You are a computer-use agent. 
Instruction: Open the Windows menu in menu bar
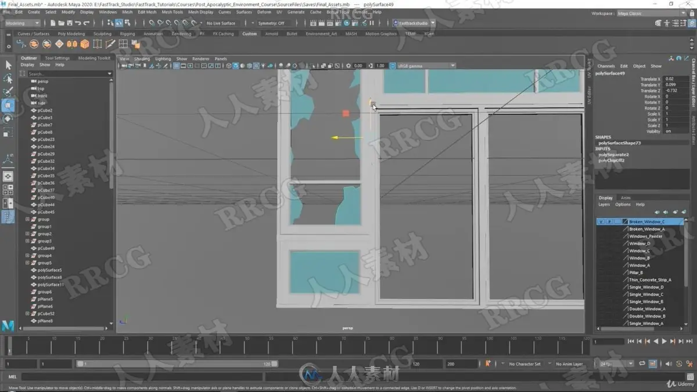[x=107, y=12]
